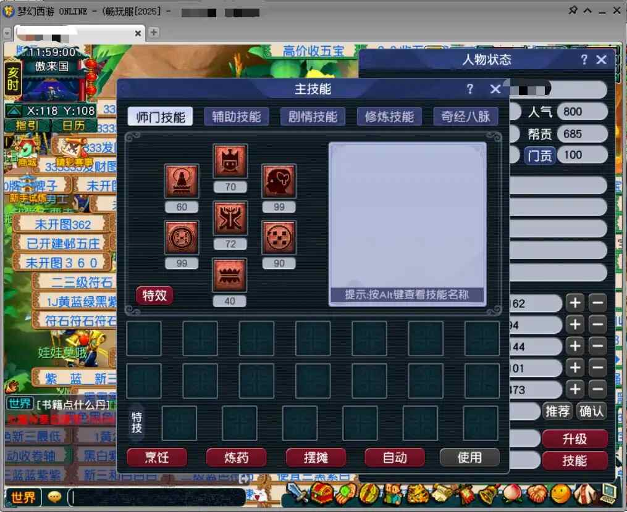The width and height of the screenshot is (627, 512).
Task: Open emoji picker in chat bar
Action: (x=54, y=497)
